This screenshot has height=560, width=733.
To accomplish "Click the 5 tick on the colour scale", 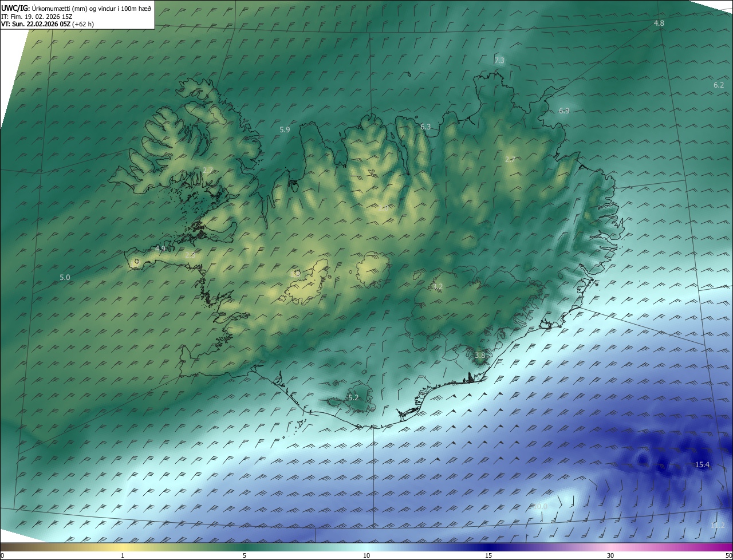I will (245, 555).
